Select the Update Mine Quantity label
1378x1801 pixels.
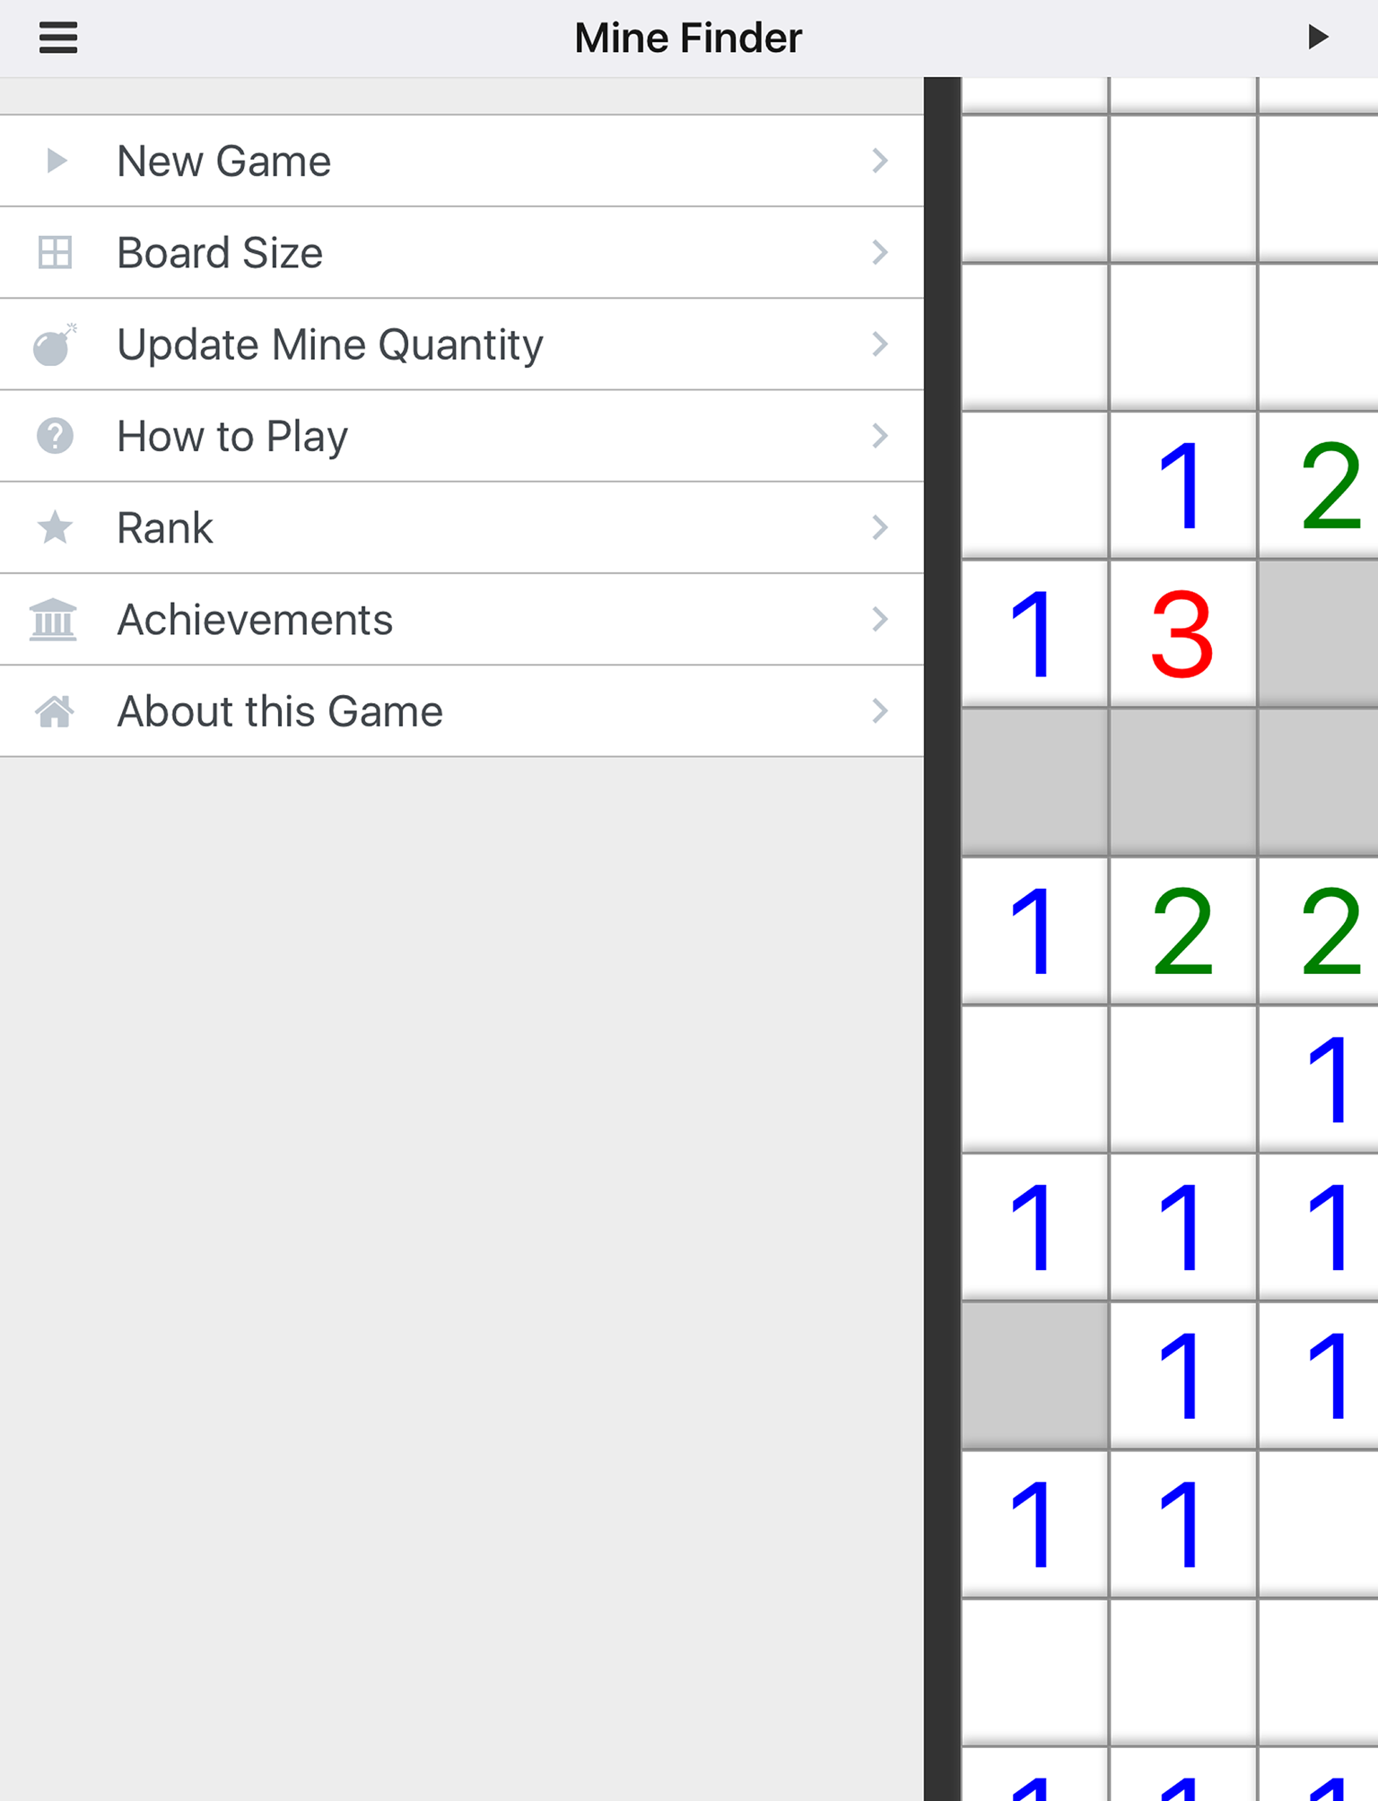tap(330, 345)
